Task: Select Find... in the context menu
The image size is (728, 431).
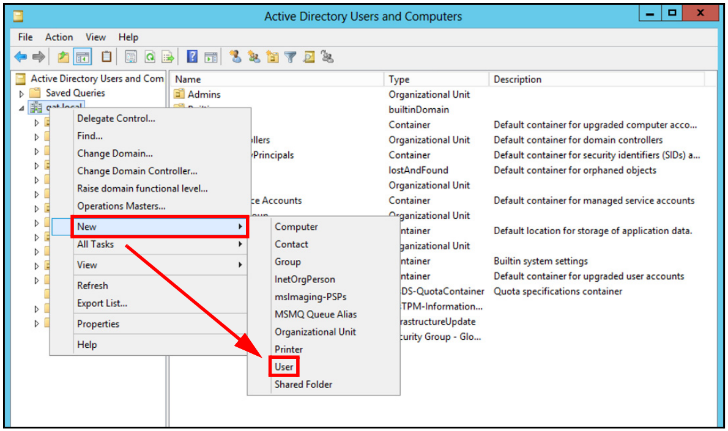Action: tap(89, 136)
